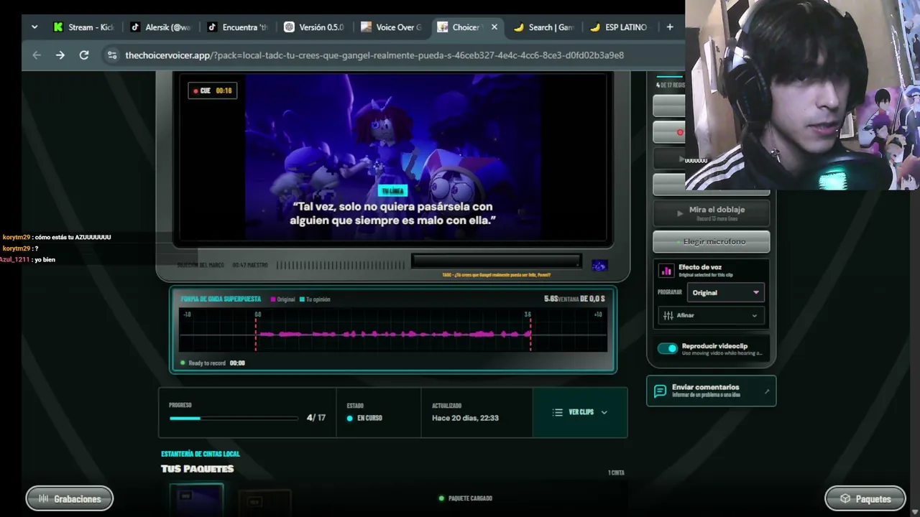Play the Mira el doblaje preview
This screenshot has width=920, height=517.
click(711, 213)
